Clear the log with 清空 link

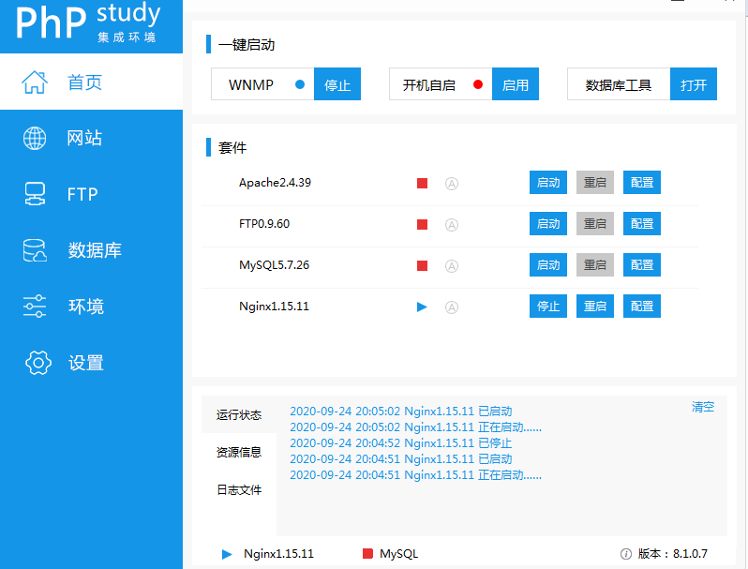pos(703,407)
